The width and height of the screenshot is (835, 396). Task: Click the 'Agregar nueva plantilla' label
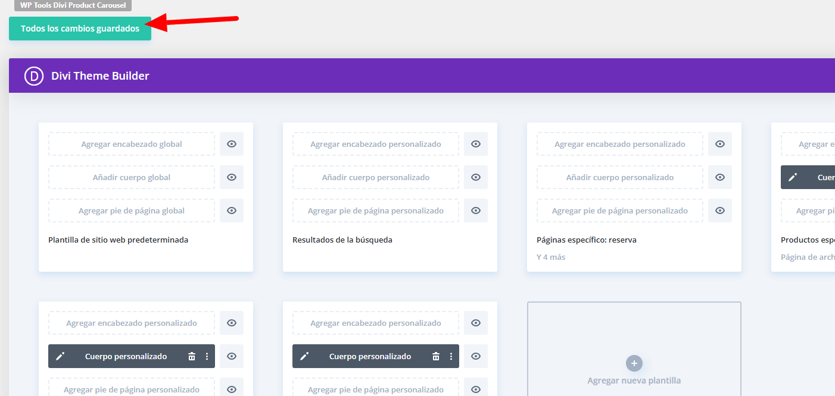[x=634, y=381]
